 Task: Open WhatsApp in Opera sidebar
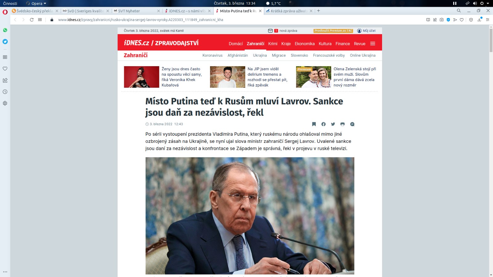pos(5,30)
